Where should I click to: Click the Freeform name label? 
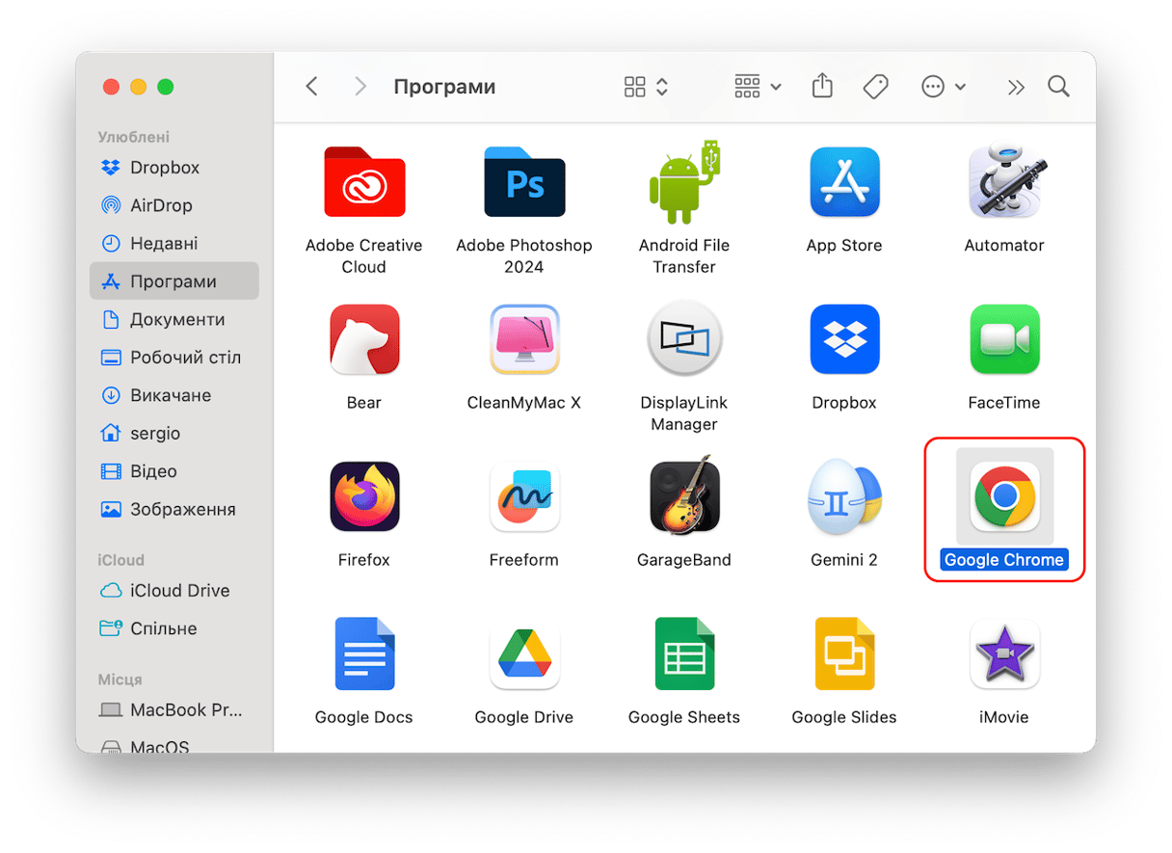[524, 560]
